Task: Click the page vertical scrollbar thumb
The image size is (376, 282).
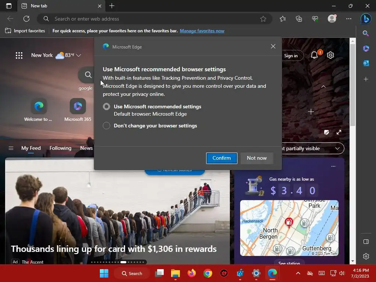Action: [x=352, y=85]
